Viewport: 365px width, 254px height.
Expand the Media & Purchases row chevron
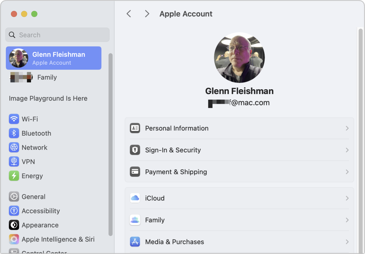click(347, 242)
